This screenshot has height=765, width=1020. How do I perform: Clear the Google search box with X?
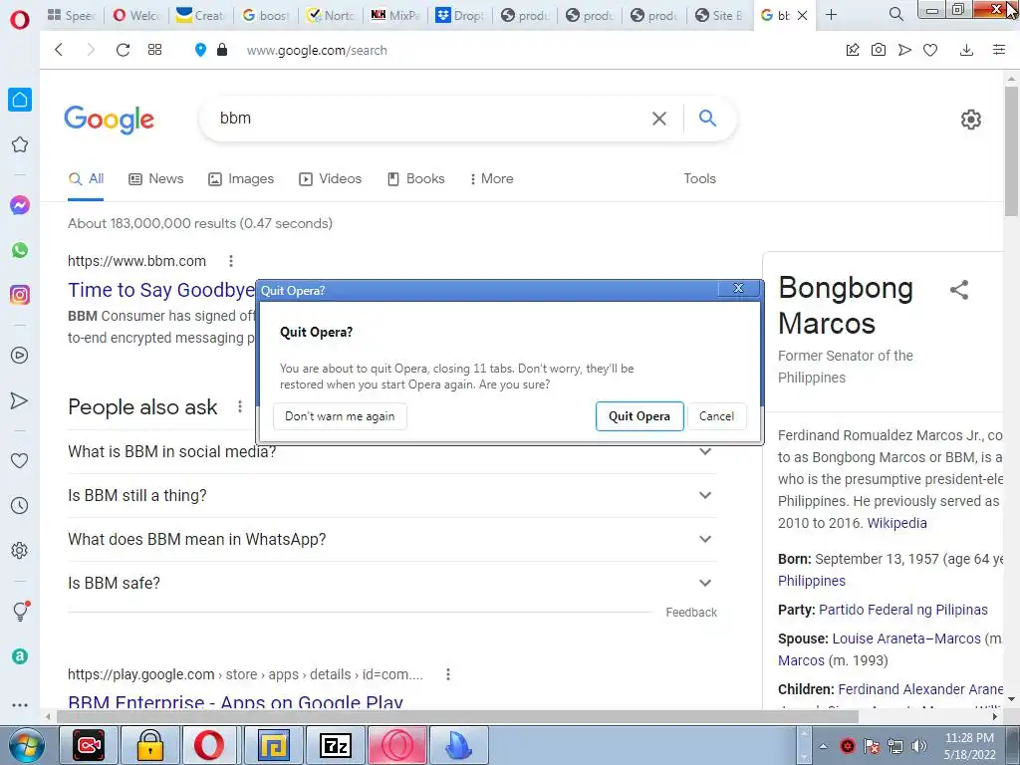(659, 119)
